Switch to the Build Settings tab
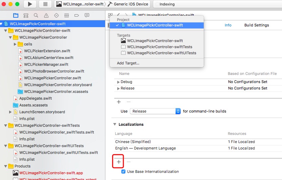 (x=257, y=25)
